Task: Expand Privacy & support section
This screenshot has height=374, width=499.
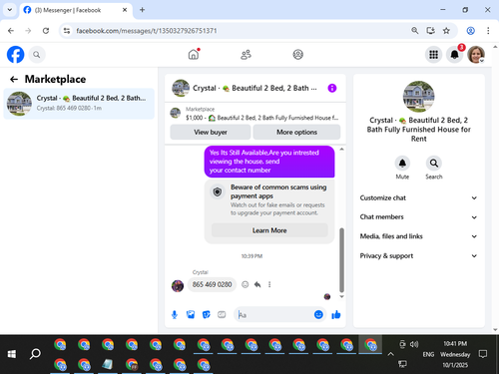Action: [418, 256]
